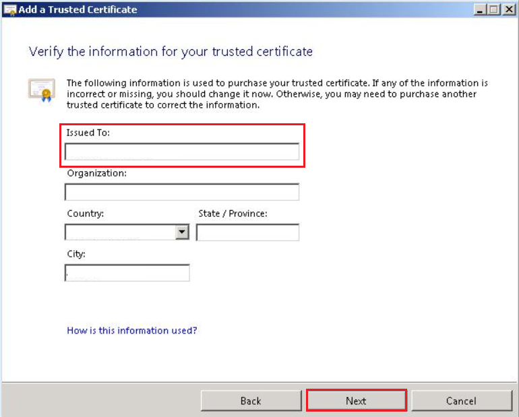Click the 'Issued To:' label
Image resolution: width=519 pixels, height=417 pixels.
(x=88, y=133)
